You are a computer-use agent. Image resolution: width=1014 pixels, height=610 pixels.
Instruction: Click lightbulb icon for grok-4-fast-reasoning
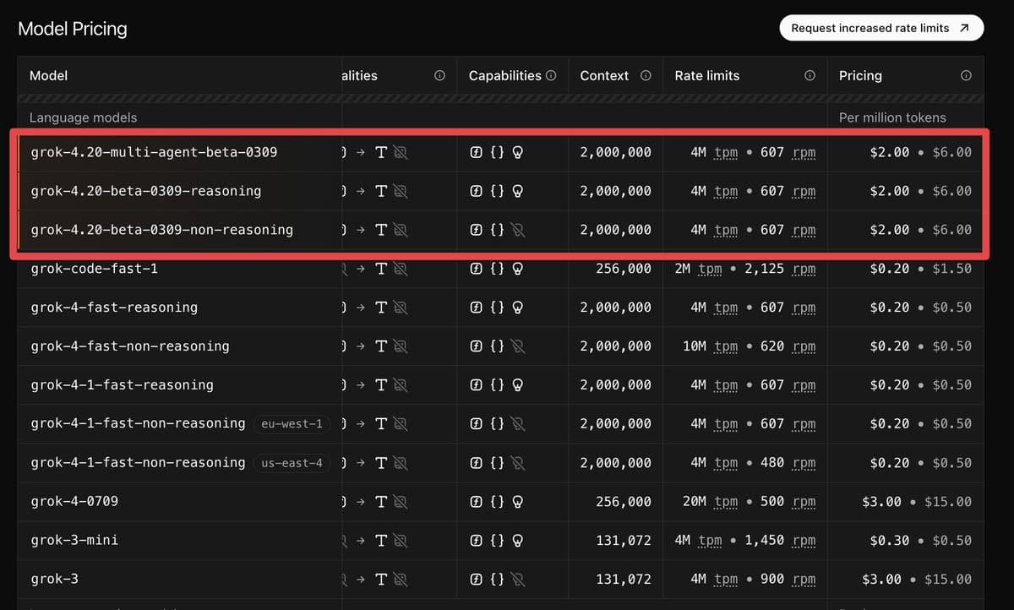tap(518, 308)
